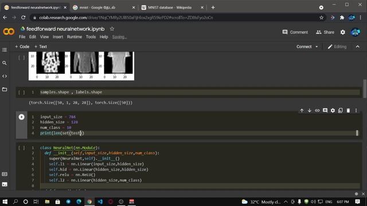The image size is (367, 206).
Task: Bookmark this page with the address bar star
Action: click(321, 18)
